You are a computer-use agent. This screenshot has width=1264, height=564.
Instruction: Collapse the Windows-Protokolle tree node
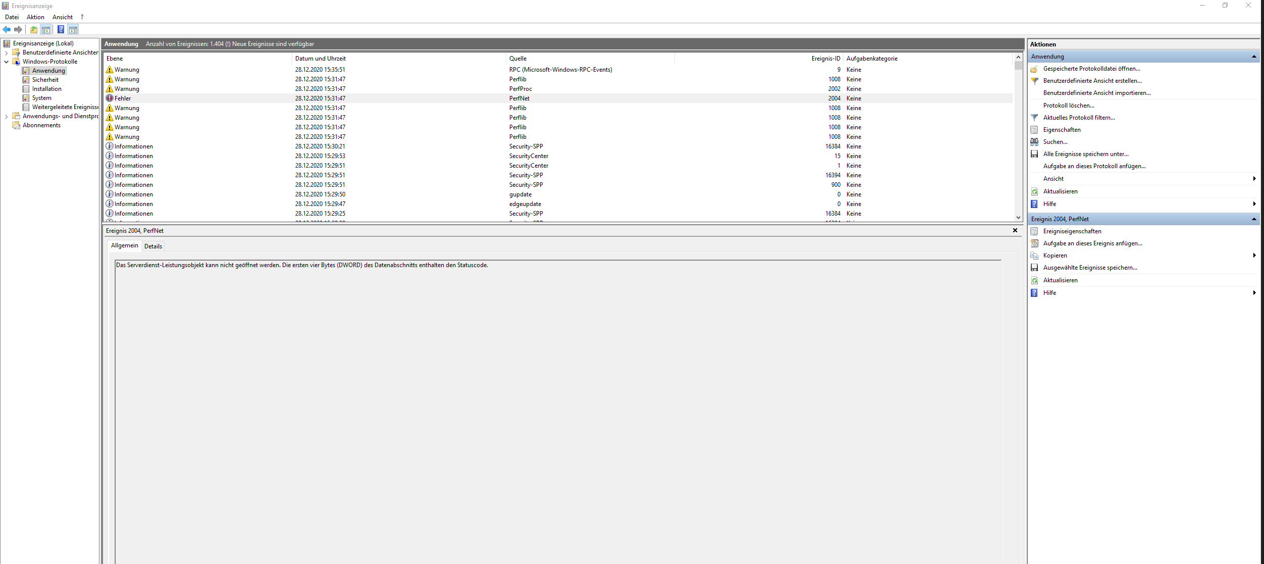6,62
